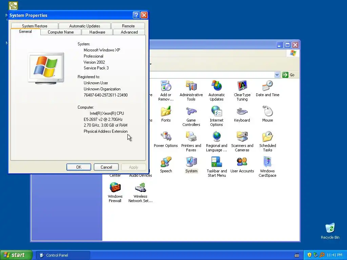This screenshot has height=260, width=347.
Task: Switch to the Computer Name tab
Action: coord(61,32)
